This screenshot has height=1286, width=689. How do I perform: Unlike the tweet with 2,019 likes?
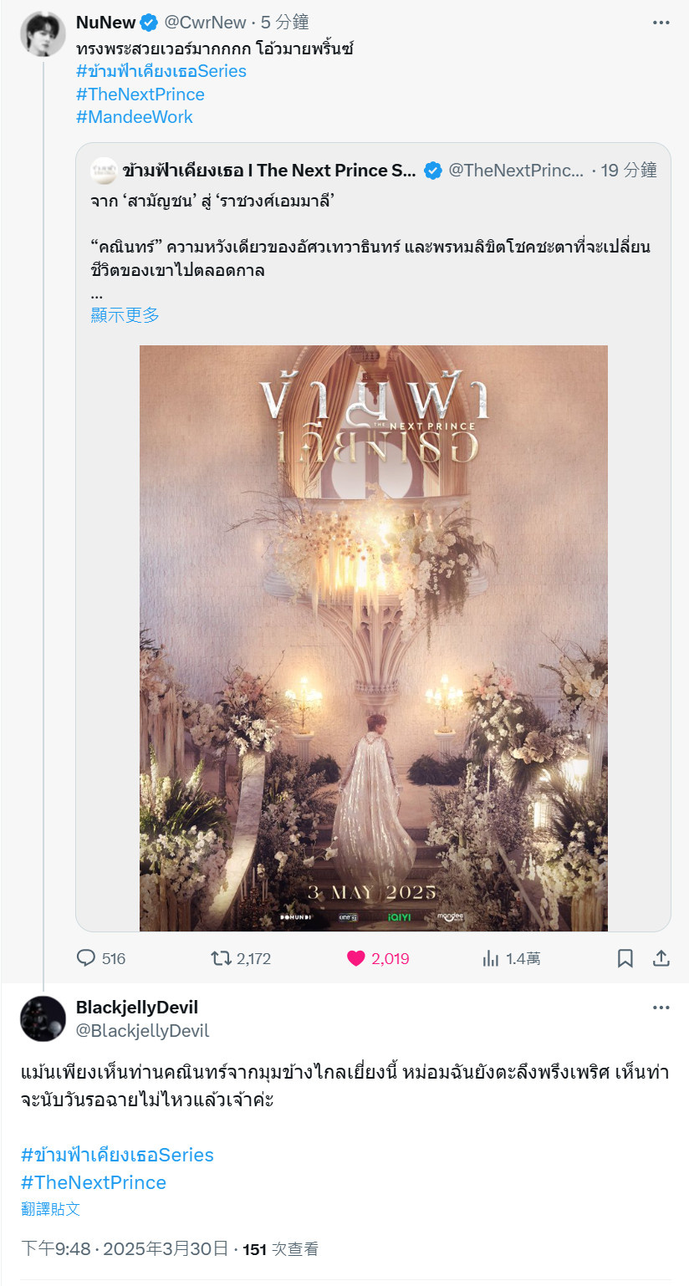[x=378, y=958]
